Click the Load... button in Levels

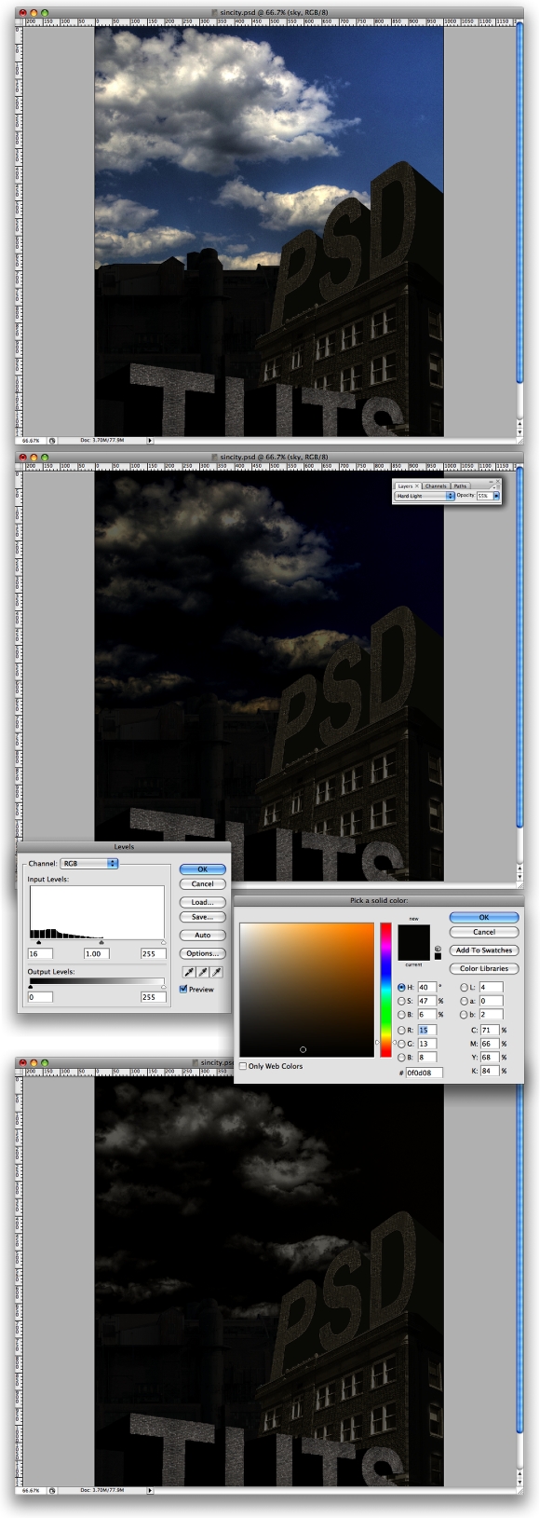202,902
